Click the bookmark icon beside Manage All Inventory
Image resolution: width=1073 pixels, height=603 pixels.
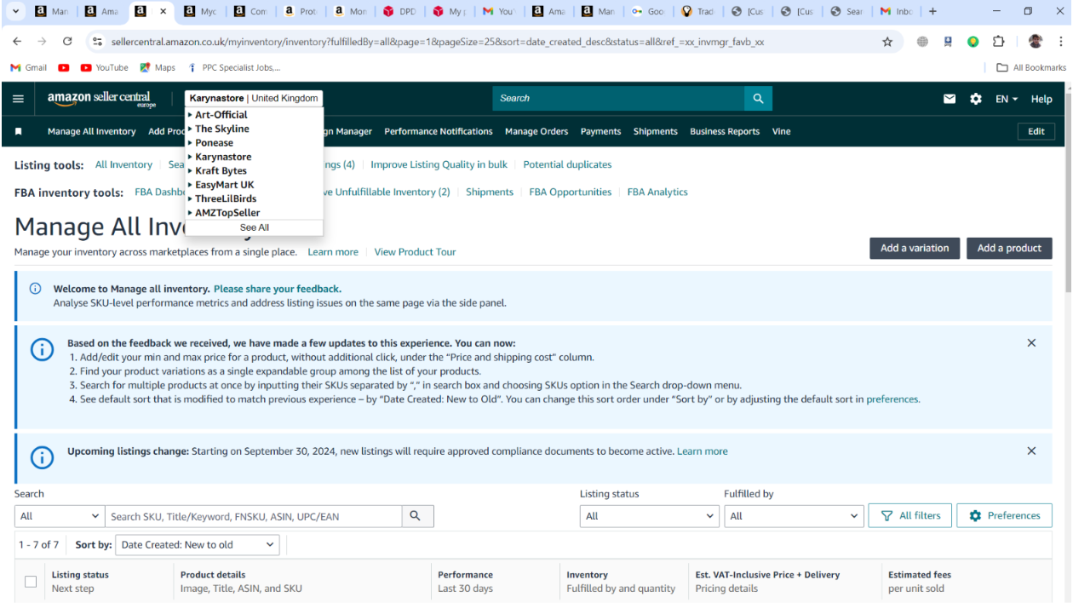19,131
